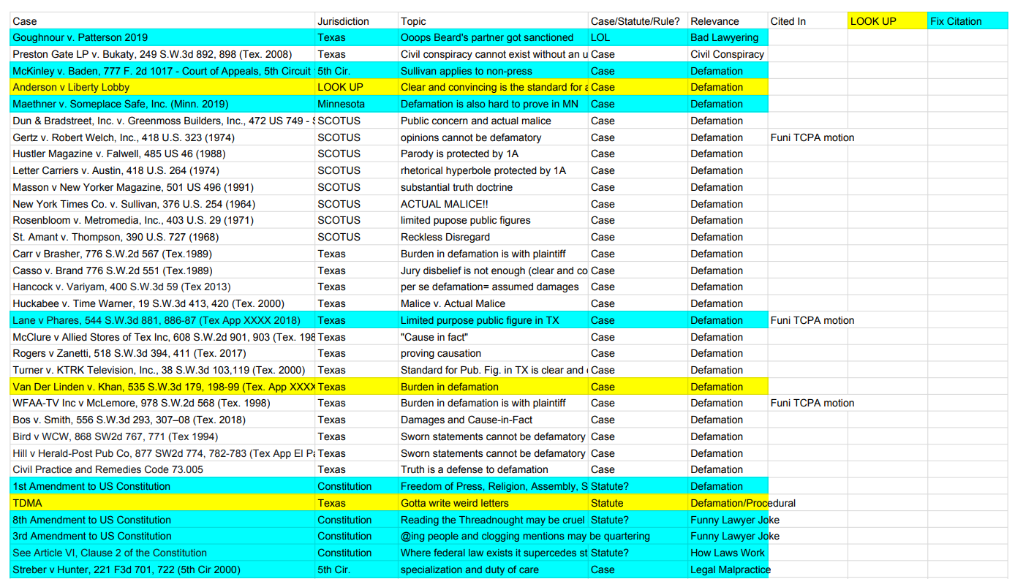Click the '"Cause in fact"' topic cell
Viewport: 1015px width, 579px height.
493,337
